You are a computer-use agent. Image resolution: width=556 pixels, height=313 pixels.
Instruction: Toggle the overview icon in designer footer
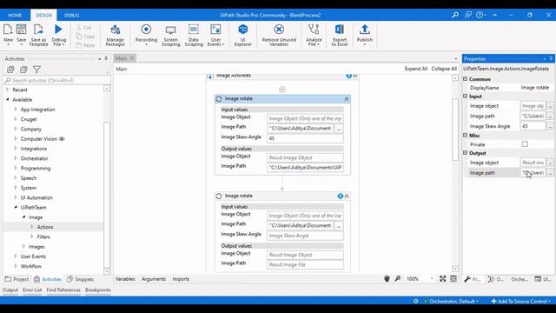tap(453, 279)
